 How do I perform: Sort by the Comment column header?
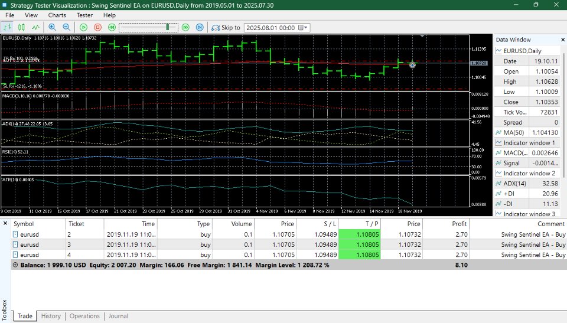518,224
